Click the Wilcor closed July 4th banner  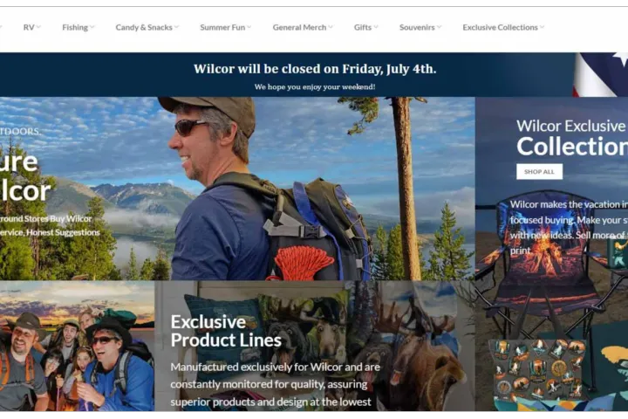(x=314, y=74)
